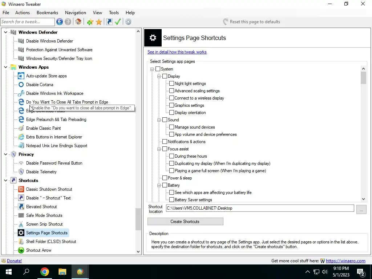This screenshot has width=372, height=279.
Task: Open the Tools menu
Action: (x=114, y=13)
